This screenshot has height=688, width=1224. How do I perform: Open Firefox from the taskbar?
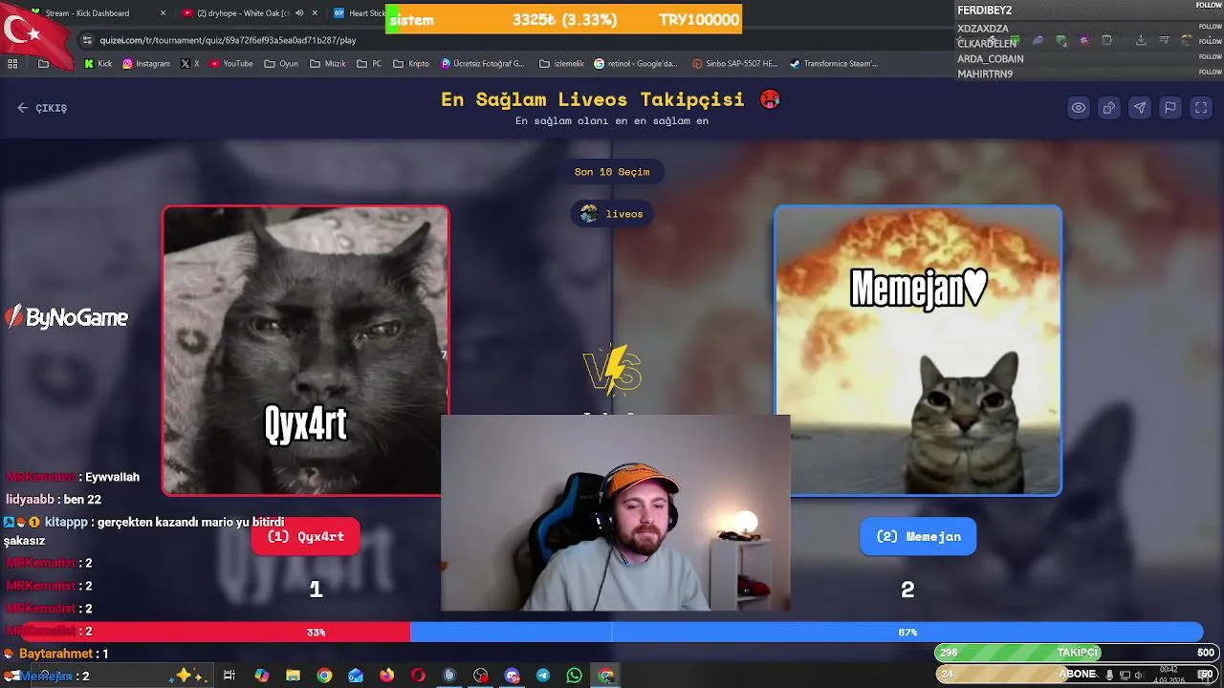click(386, 676)
